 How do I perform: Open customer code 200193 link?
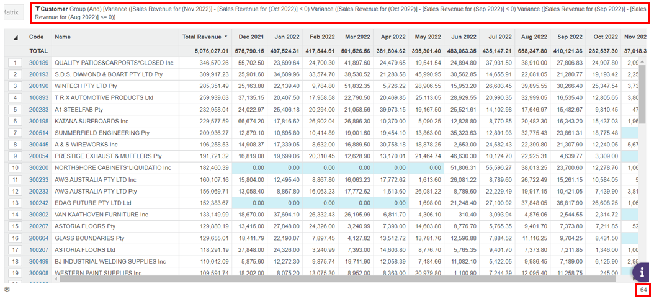(37, 74)
